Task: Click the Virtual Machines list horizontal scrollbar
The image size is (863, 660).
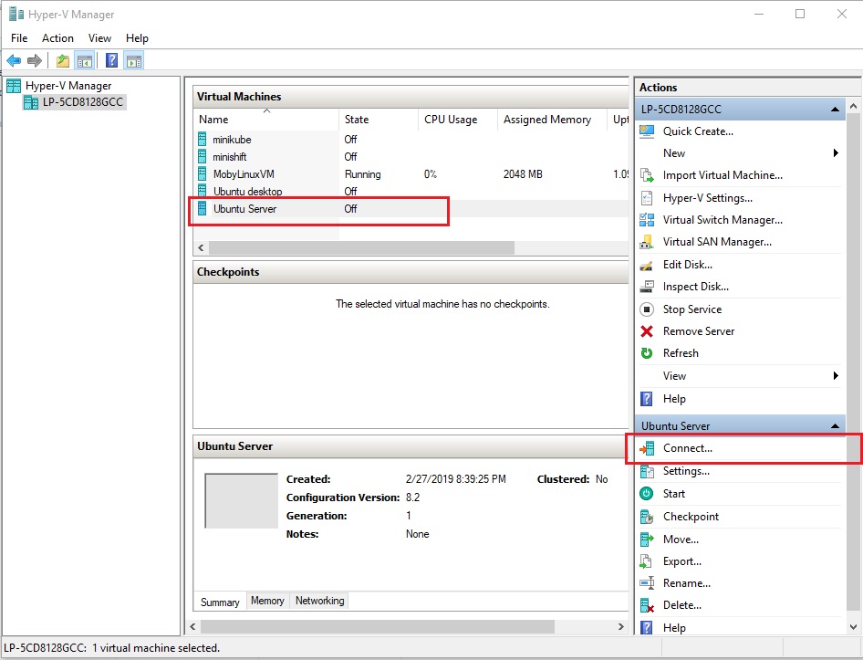Action: [x=361, y=248]
